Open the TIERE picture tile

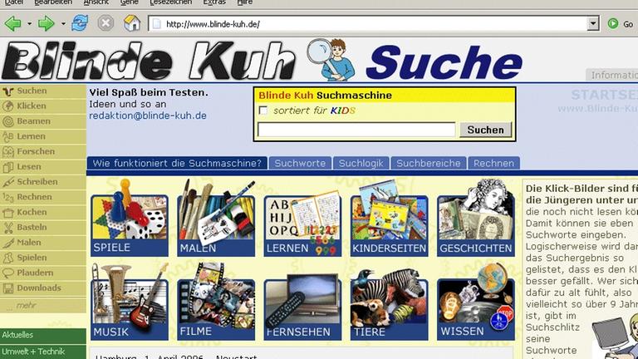[390, 304]
